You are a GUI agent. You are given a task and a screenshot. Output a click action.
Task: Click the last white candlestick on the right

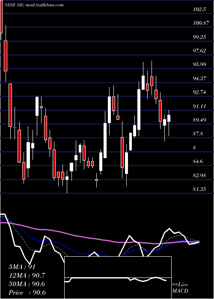point(169,118)
